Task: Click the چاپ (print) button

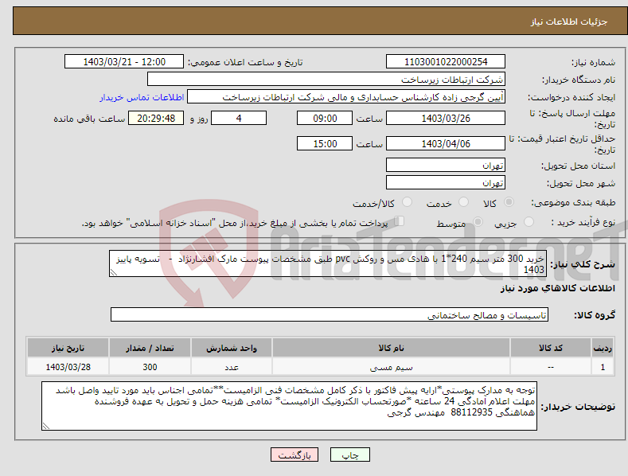Action: 349,455
